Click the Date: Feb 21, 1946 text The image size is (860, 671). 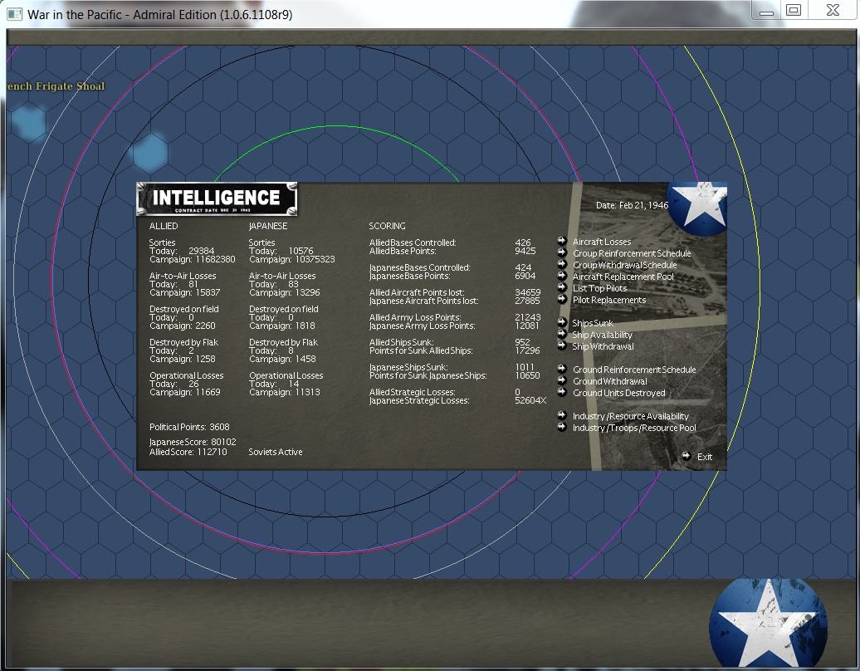click(632, 205)
